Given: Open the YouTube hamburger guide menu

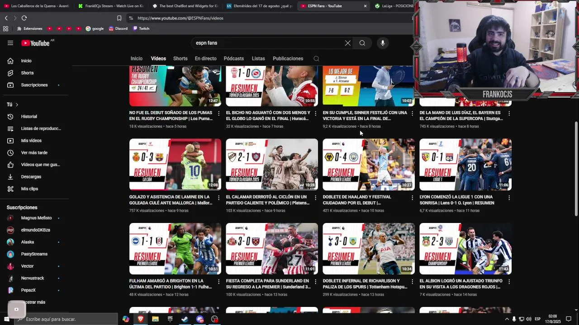Looking at the screenshot, I should click(10, 43).
